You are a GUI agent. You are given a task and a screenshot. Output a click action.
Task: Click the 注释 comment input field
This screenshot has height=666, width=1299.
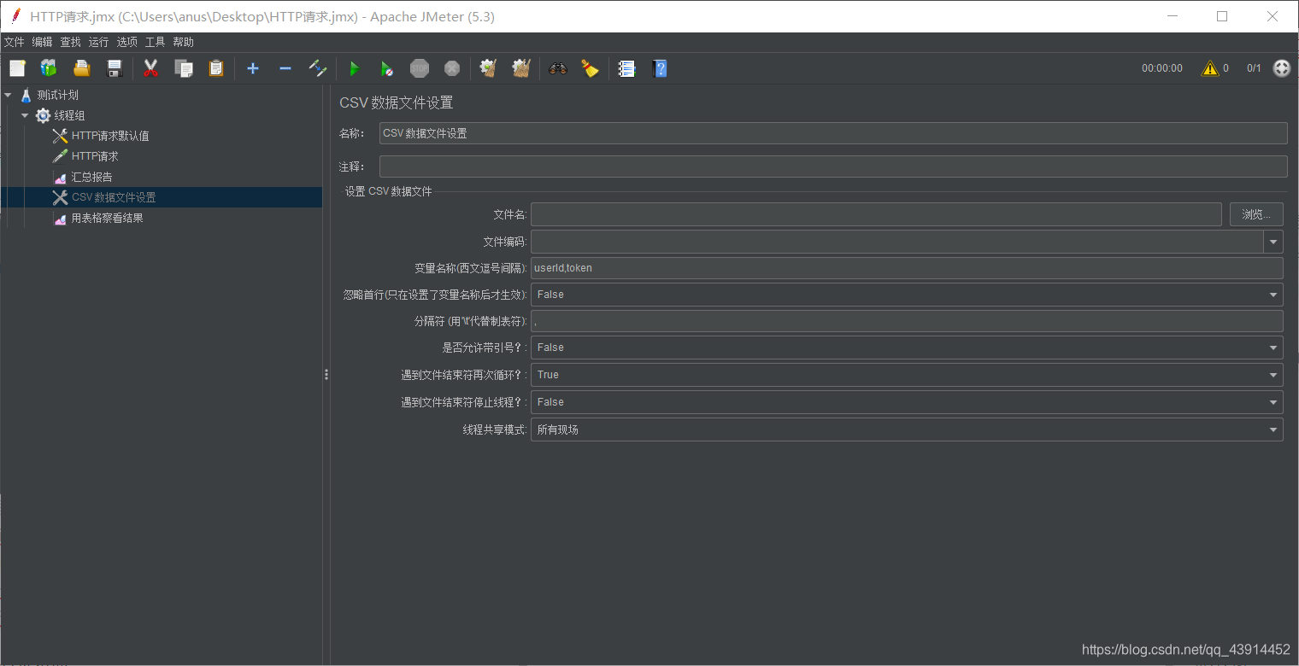[833, 166]
